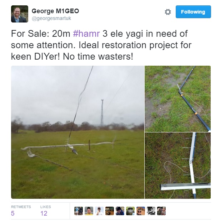
Task: Open the @georgesmartuk handle link
Action: (51, 19)
